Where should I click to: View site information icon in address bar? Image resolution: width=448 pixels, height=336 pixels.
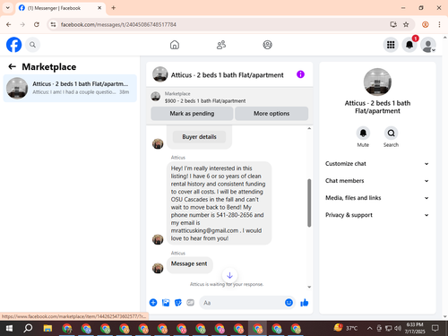[x=53, y=24]
